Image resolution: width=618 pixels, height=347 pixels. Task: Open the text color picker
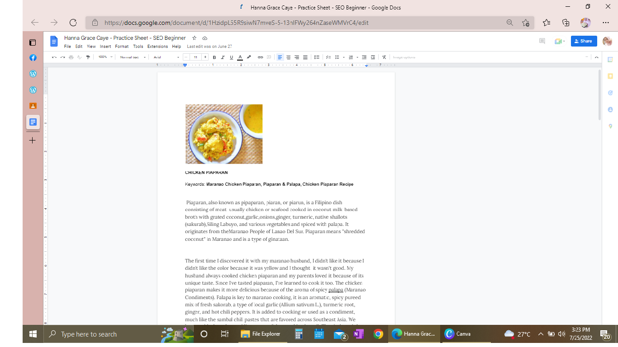pos(240,57)
